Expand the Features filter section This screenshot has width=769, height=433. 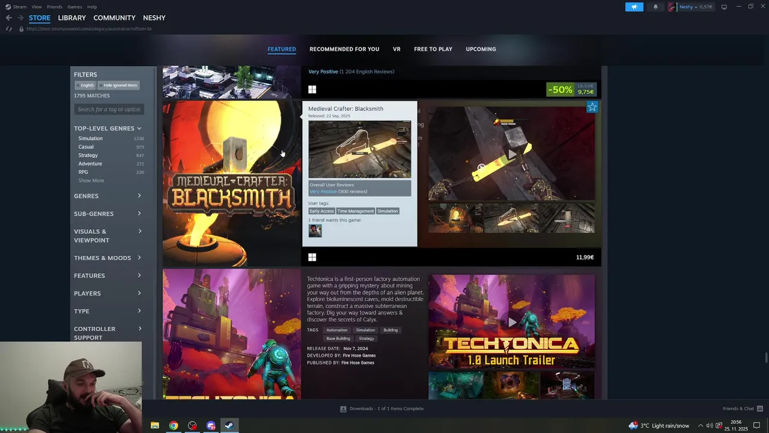click(x=108, y=275)
